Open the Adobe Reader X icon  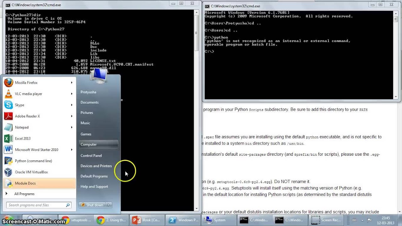coord(8,116)
